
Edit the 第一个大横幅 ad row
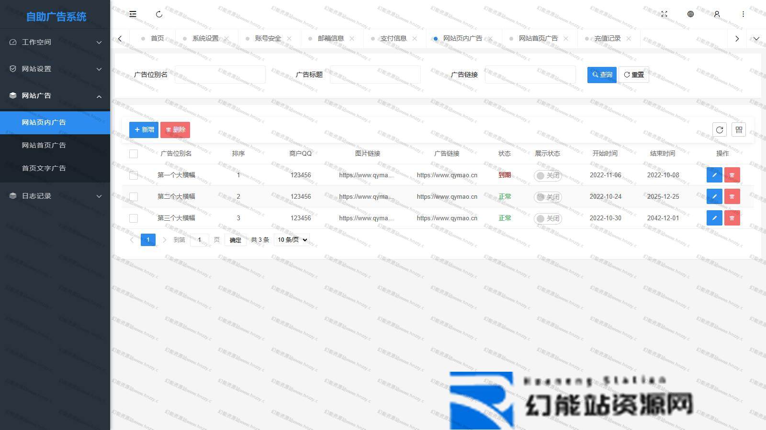click(714, 175)
